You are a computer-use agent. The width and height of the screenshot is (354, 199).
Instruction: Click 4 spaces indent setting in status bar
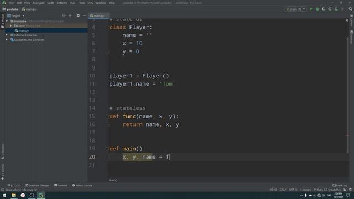coord(305,190)
